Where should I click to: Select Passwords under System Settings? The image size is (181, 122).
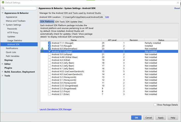click(x=12, y=29)
